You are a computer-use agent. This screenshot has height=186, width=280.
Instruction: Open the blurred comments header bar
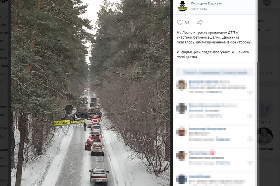(x=215, y=72)
